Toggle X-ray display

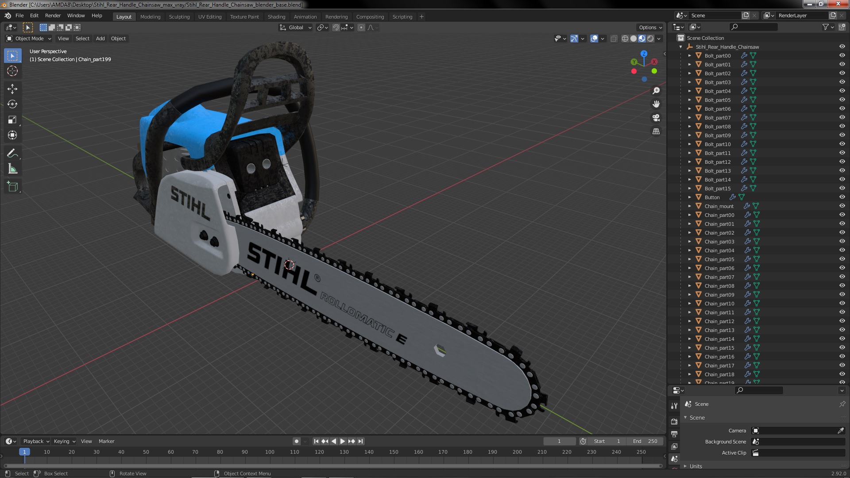point(614,39)
